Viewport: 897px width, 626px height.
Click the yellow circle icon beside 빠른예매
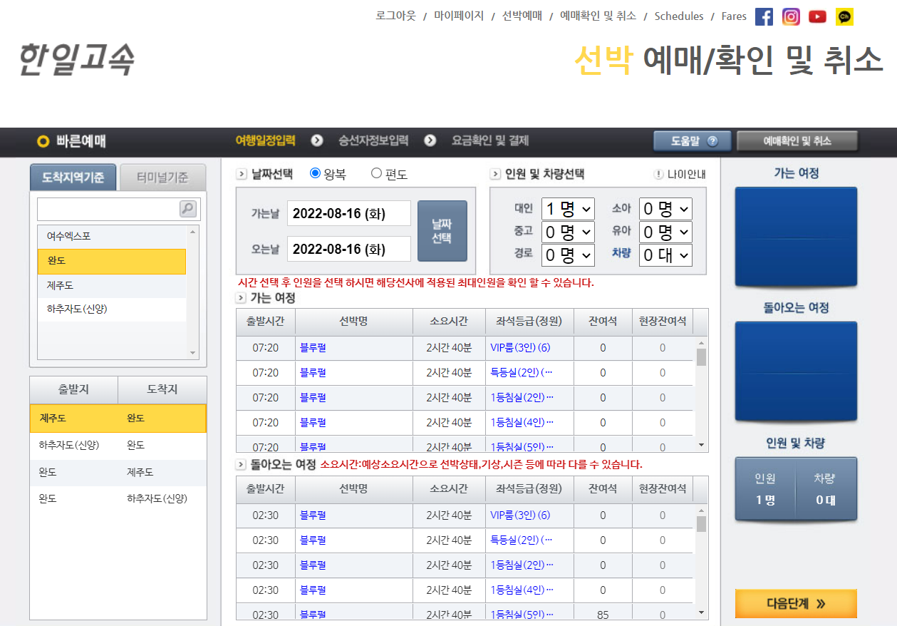point(43,141)
